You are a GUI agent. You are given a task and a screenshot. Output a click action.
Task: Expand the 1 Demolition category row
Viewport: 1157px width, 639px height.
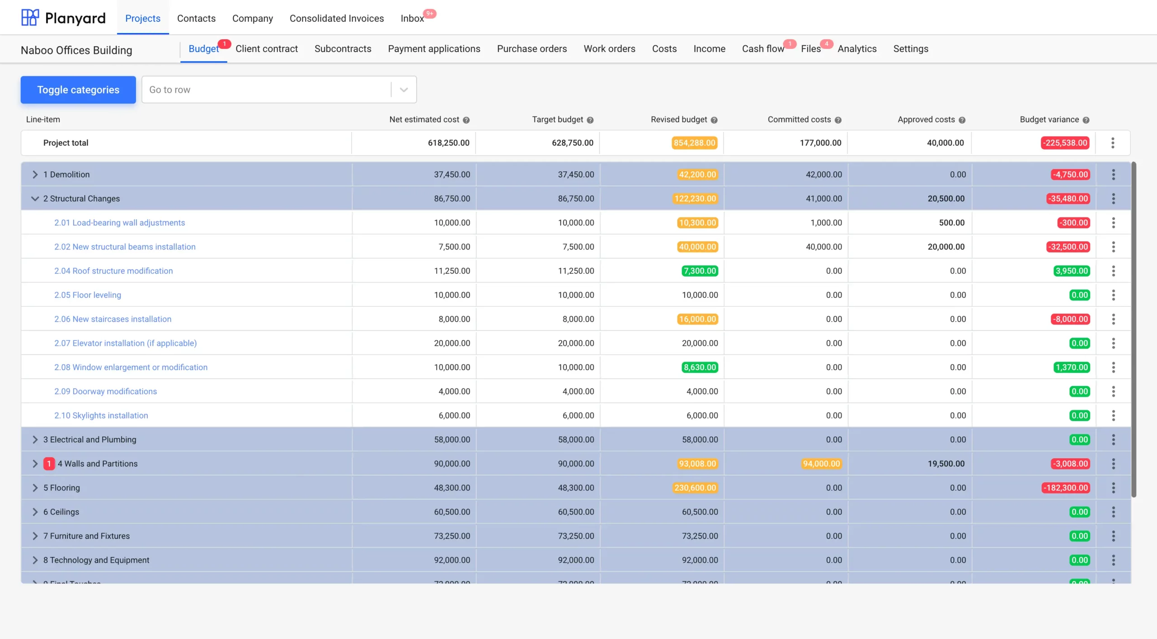point(35,174)
